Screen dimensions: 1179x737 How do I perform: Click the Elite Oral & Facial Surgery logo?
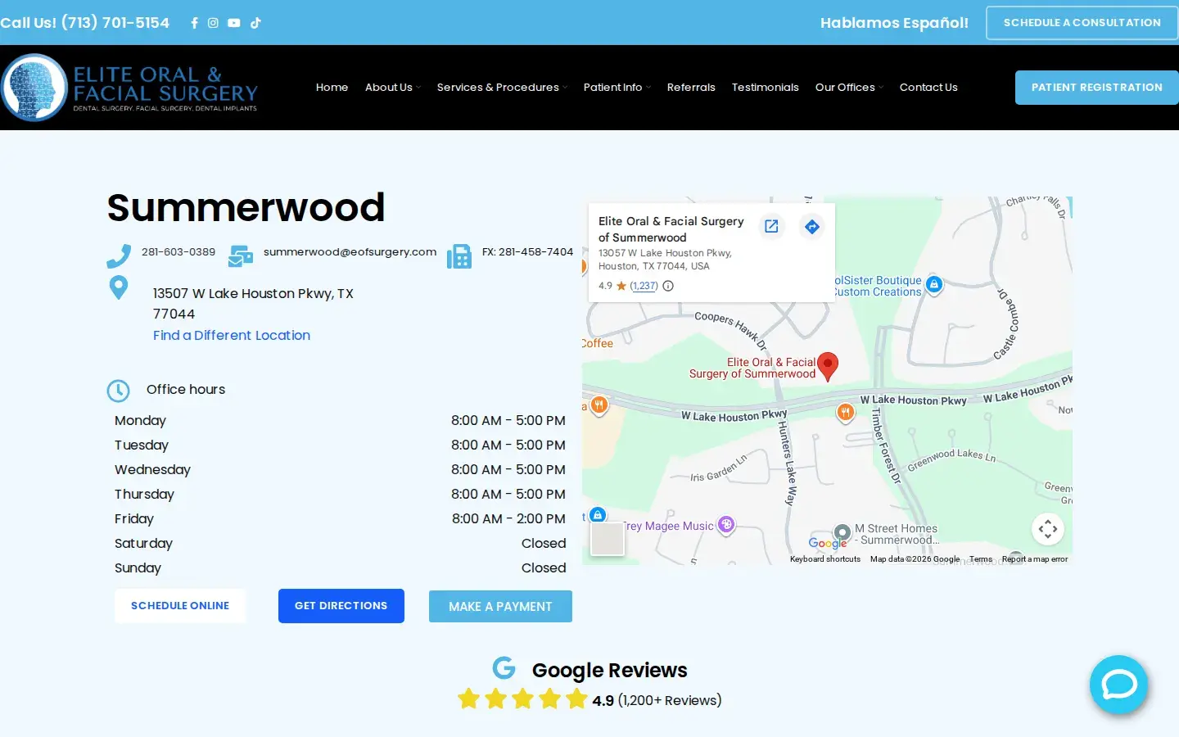click(129, 88)
